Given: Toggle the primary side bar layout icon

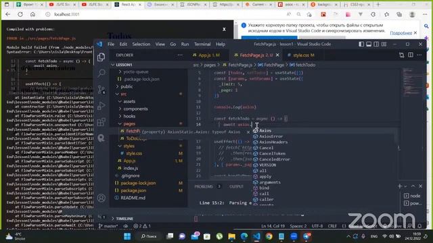Looking at the screenshot, I should click(x=361, y=44).
